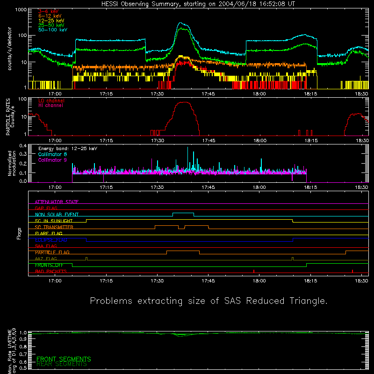This screenshot has width=374, height=374.
Task: Click '17:45' time label under modulation plot
Action: tap(208, 187)
